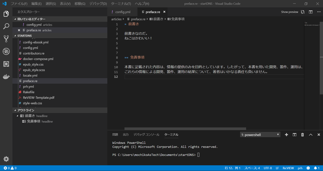Open the feedback smiley in status bar
Screen dimensions: 323x171
[308, 168]
